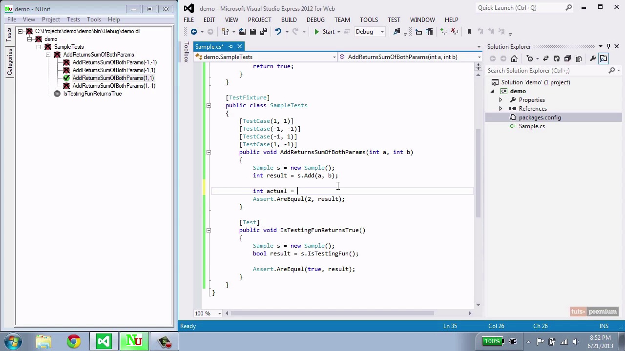Open the Start button dropdown arrow
The image size is (625, 351).
[339, 32]
